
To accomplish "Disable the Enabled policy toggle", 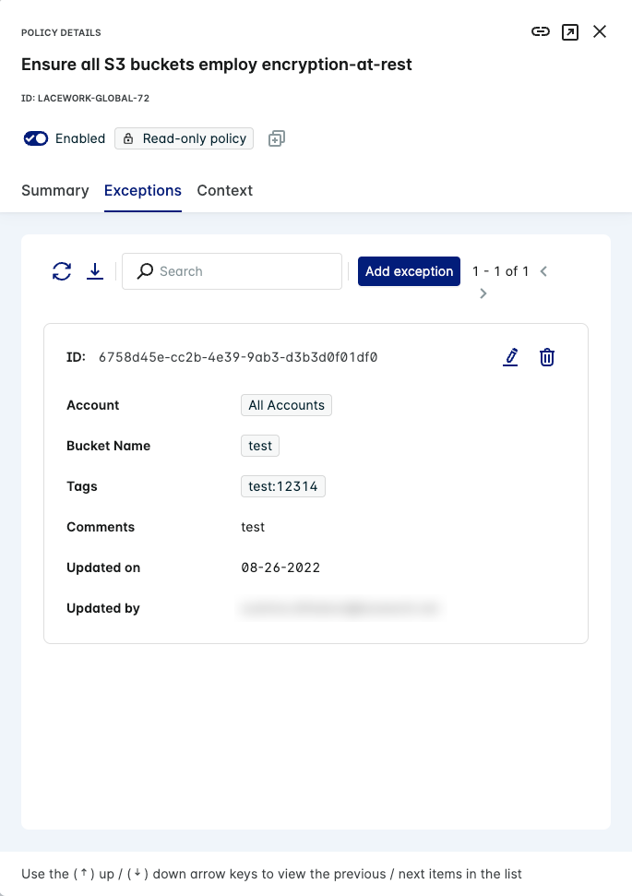I will pyautogui.click(x=36, y=138).
